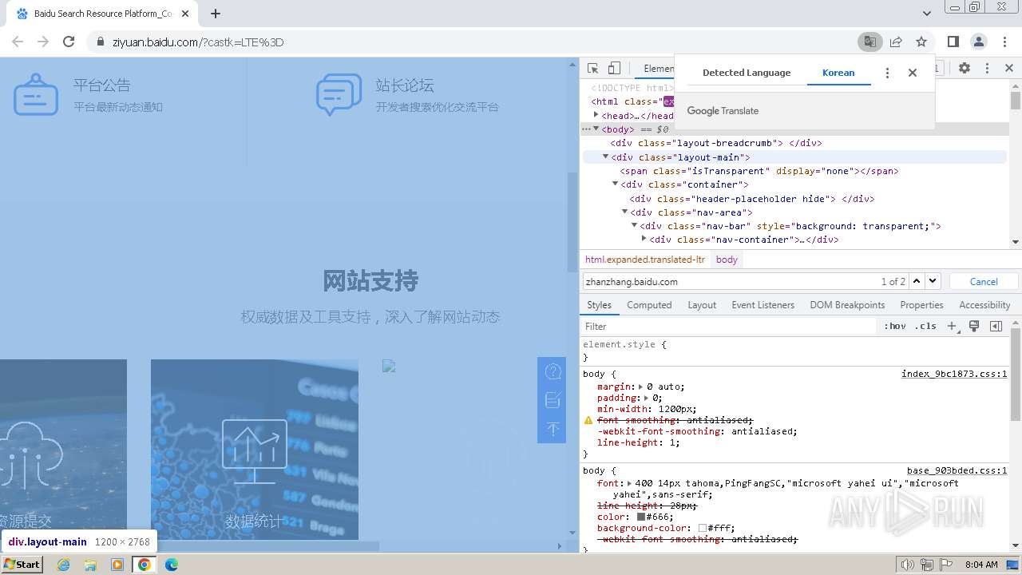
Task: Toggle the :hov element state panel
Action: [895, 326]
